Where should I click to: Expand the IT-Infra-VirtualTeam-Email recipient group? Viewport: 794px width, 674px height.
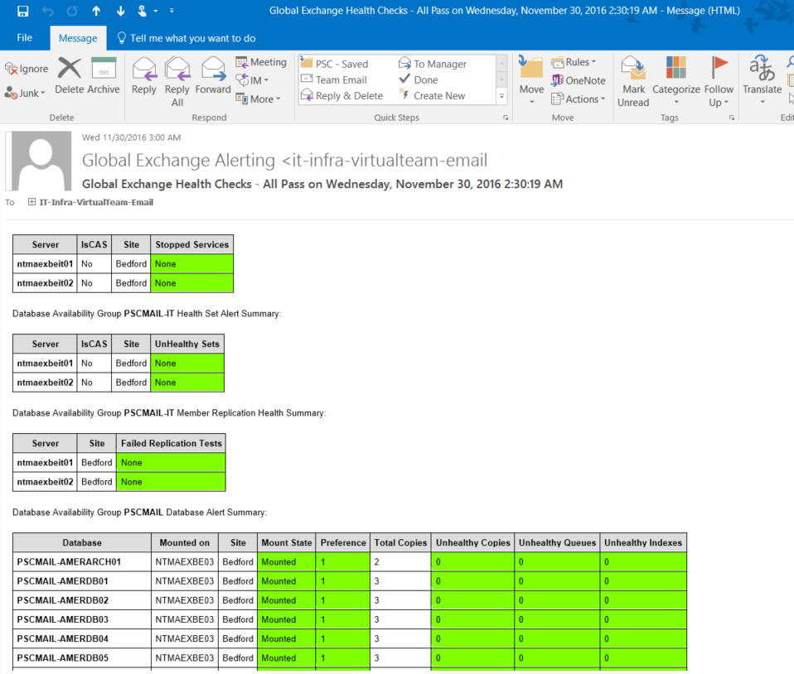(31, 202)
